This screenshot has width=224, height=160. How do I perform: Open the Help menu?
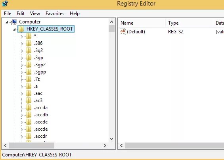(75, 13)
